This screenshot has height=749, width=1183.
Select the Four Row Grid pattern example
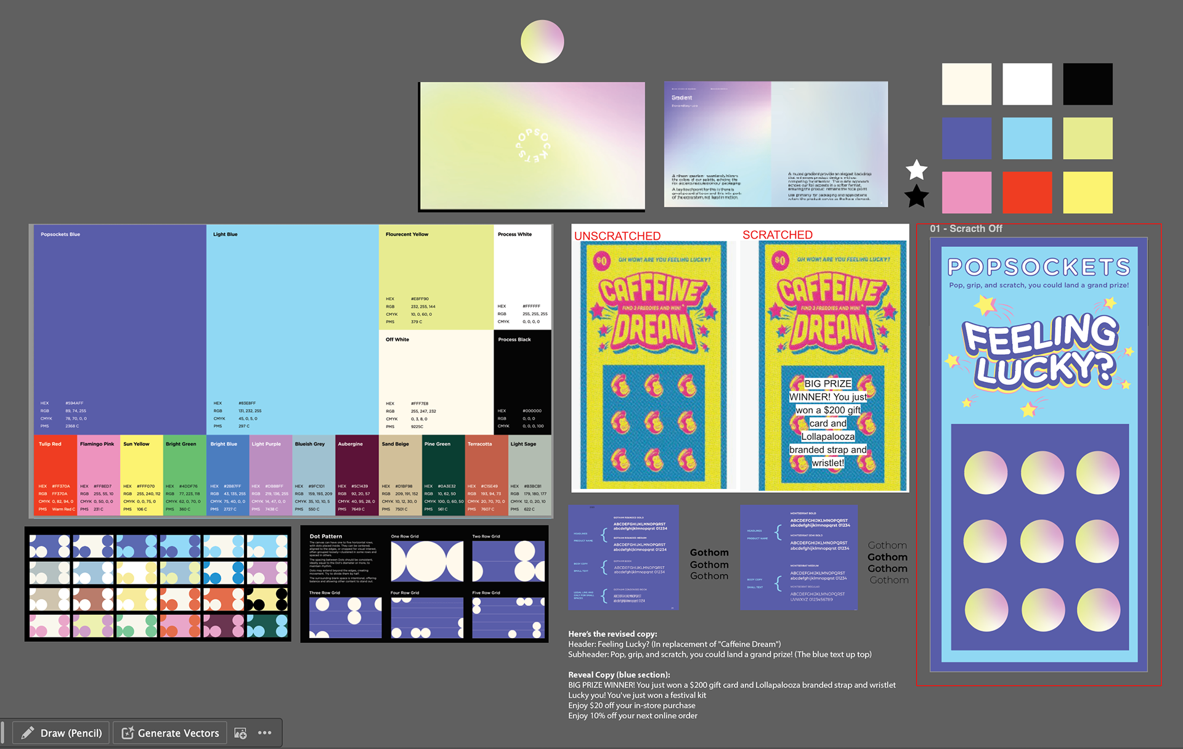tap(427, 617)
